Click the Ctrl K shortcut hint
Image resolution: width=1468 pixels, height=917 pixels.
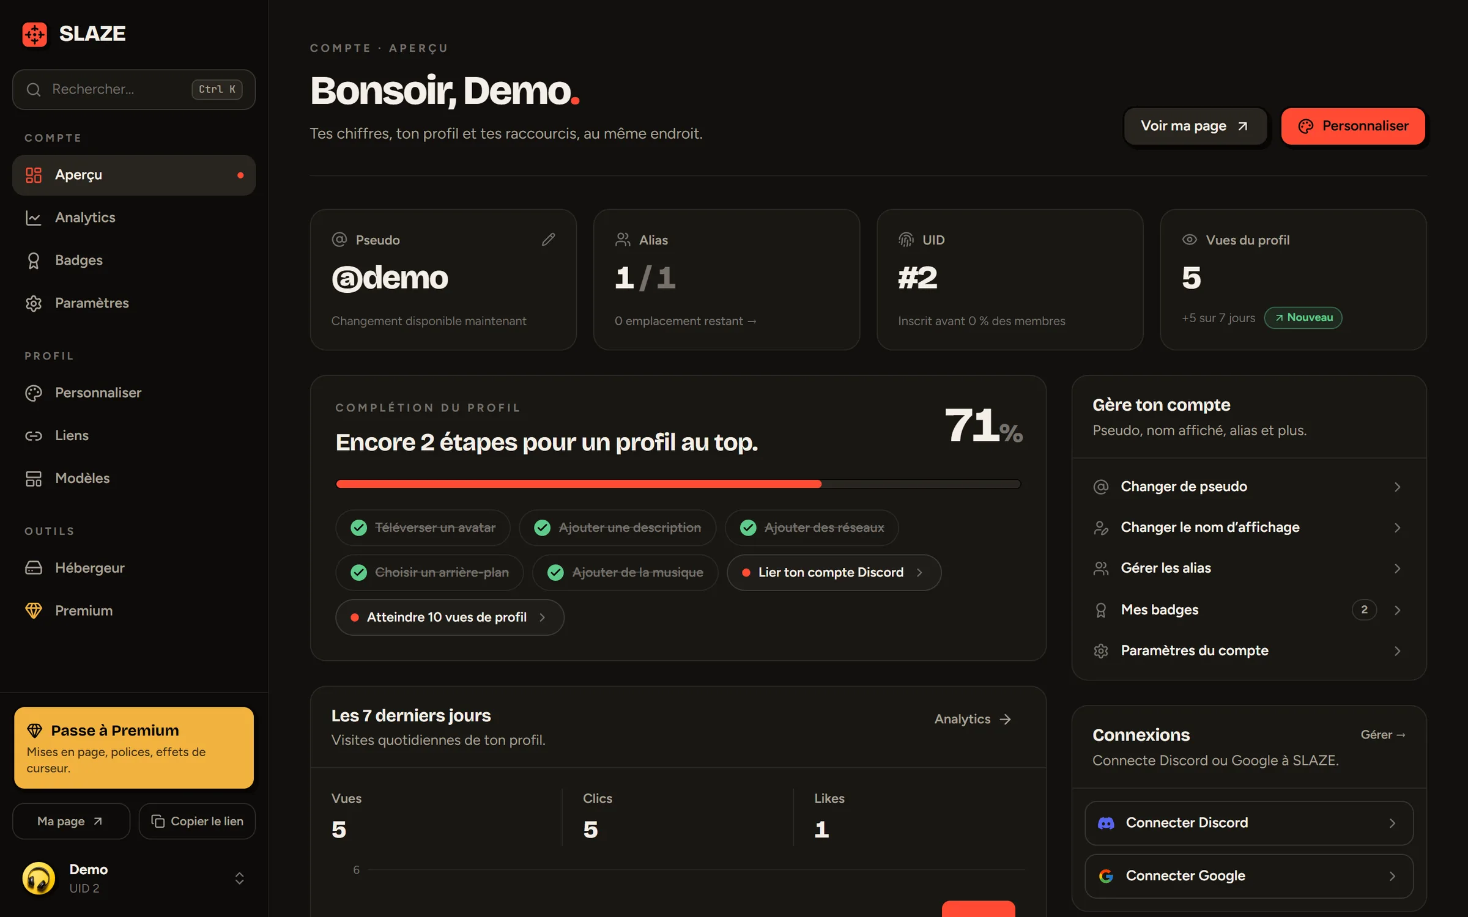tap(217, 90)
